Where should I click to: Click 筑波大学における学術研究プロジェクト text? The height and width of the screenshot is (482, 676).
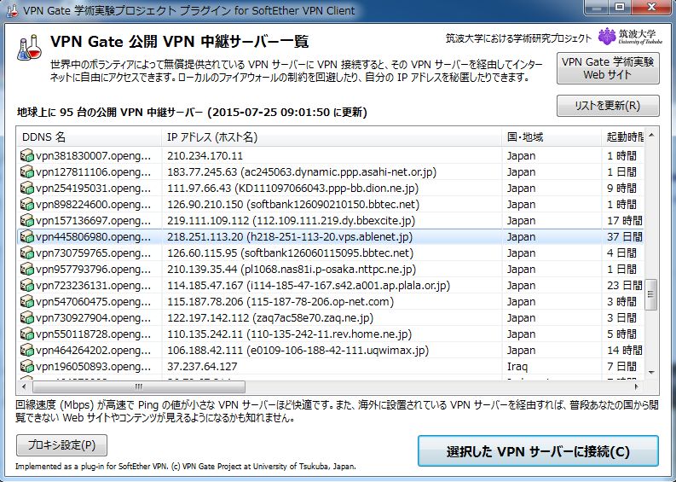(x=518, y=38)
